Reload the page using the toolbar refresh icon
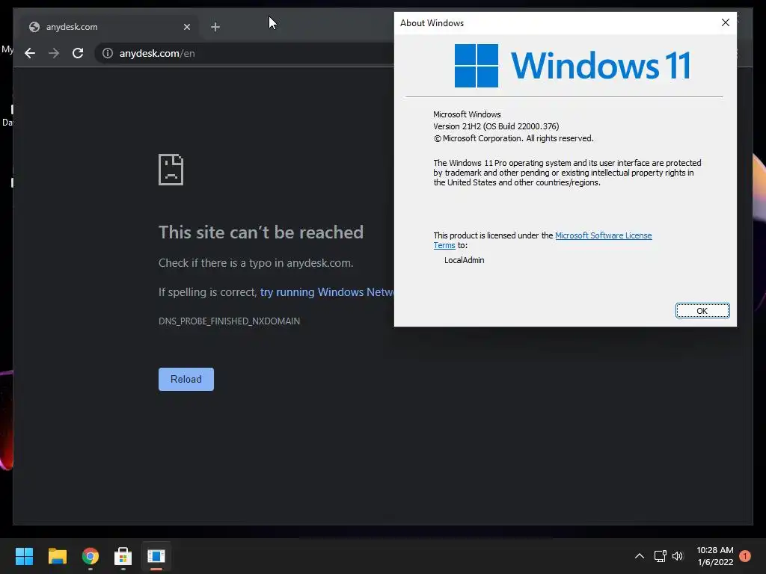This screenshot has height=574, width=766. click(x=78, y=53)
